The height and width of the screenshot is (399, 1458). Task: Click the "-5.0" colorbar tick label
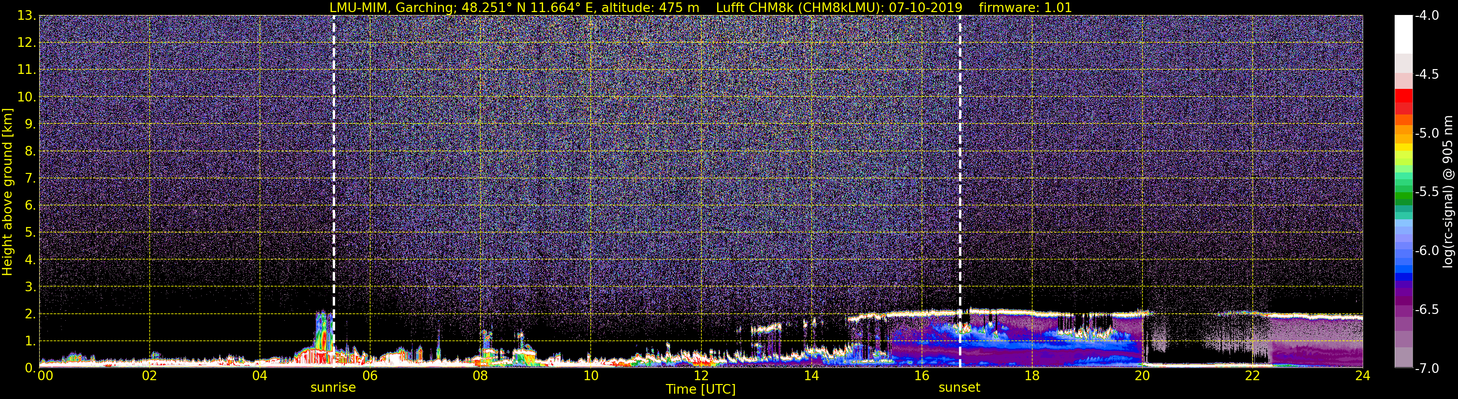click(1426, 133)
